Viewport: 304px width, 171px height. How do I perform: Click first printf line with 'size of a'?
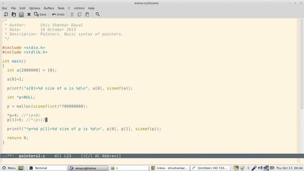(70, 88)
